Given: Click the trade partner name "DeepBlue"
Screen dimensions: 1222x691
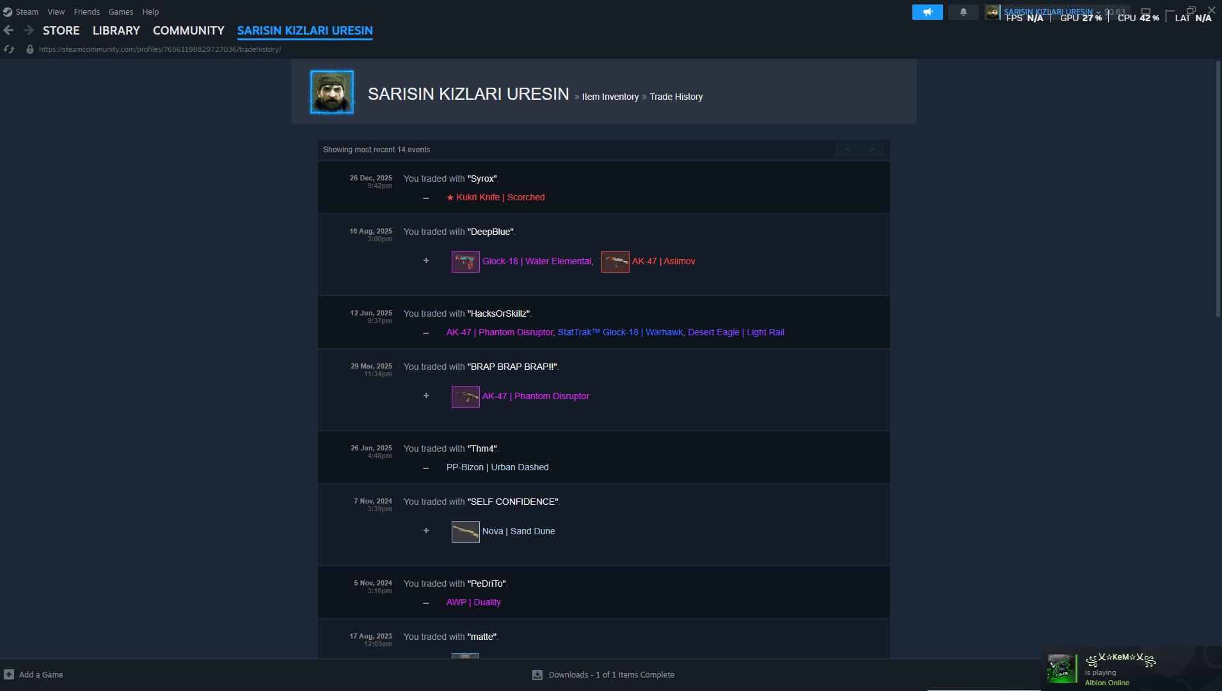Looking at the screenshot, I should (491, 232).
